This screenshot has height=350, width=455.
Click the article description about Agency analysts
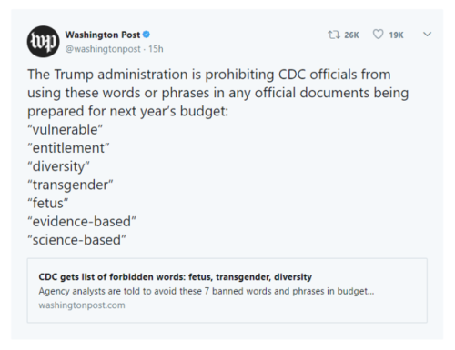click(x=207, y=291)
